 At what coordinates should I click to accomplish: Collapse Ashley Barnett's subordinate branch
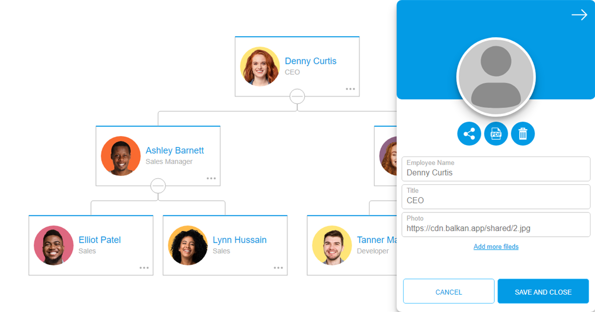pos(158,186)
